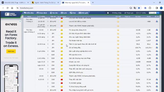164x92 pixels.
Task: Bookmark page with the star icon
Action: 139,8
